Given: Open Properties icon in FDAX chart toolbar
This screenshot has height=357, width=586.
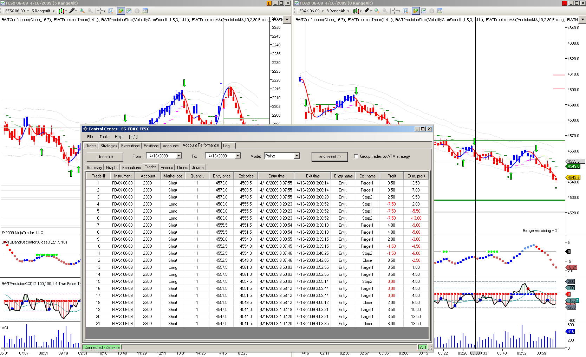Looking at the screenshot, I should click(440, 11).
